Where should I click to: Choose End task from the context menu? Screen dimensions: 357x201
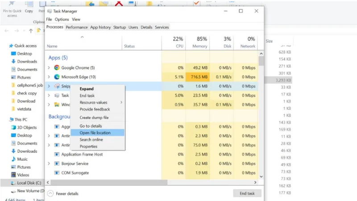coord(87,96)
